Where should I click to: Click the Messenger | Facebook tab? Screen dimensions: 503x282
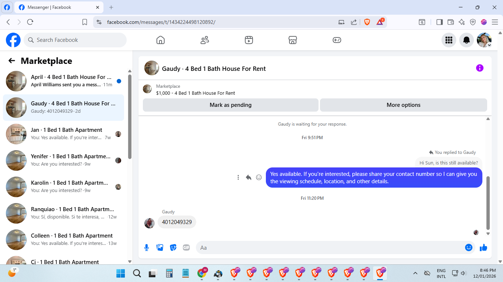[x=60, y=7]
